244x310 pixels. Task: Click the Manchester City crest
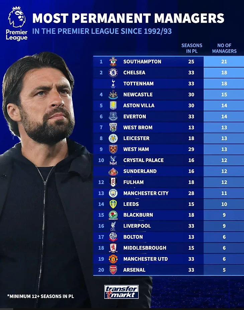tap(113, 193)
